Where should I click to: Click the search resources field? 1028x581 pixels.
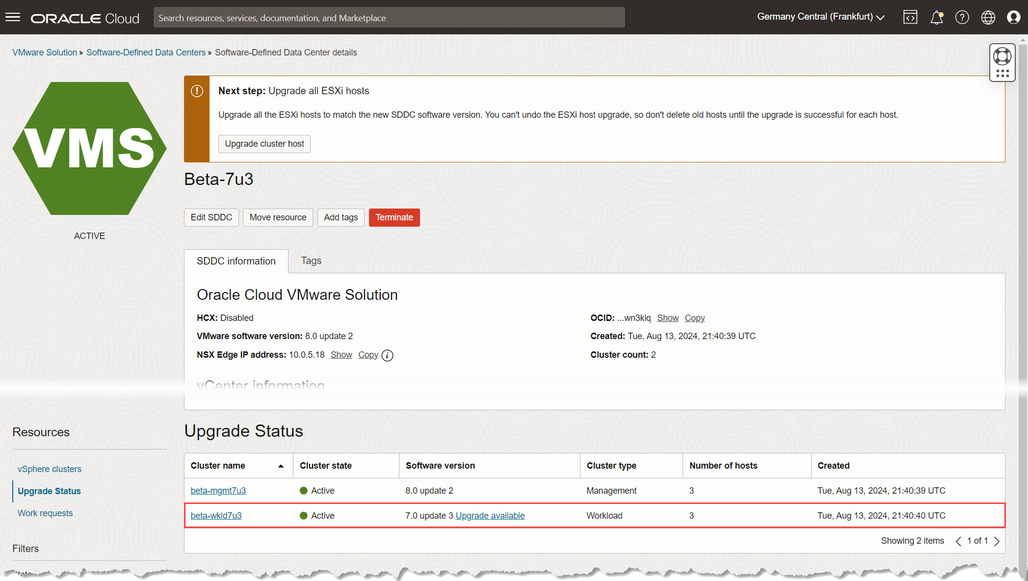pos(389,18)
